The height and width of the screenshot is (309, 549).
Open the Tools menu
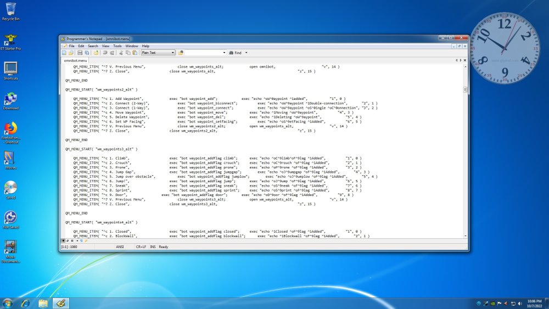click(117, 46)
